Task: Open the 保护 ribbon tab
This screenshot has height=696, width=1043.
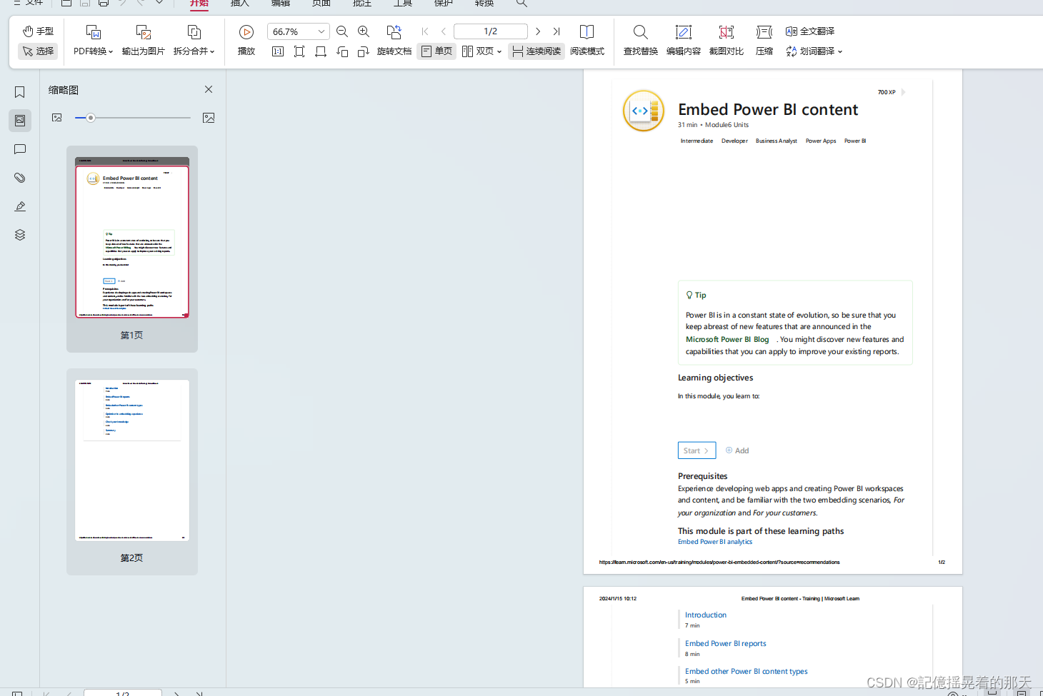Action: click(444, 4)
